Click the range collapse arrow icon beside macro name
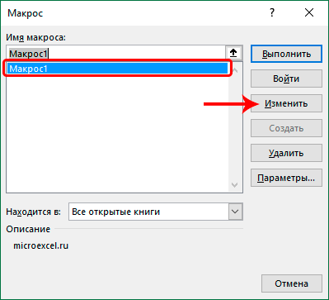Image resolution: width=329 pixels, height=300 pixels. coord(233,53)
